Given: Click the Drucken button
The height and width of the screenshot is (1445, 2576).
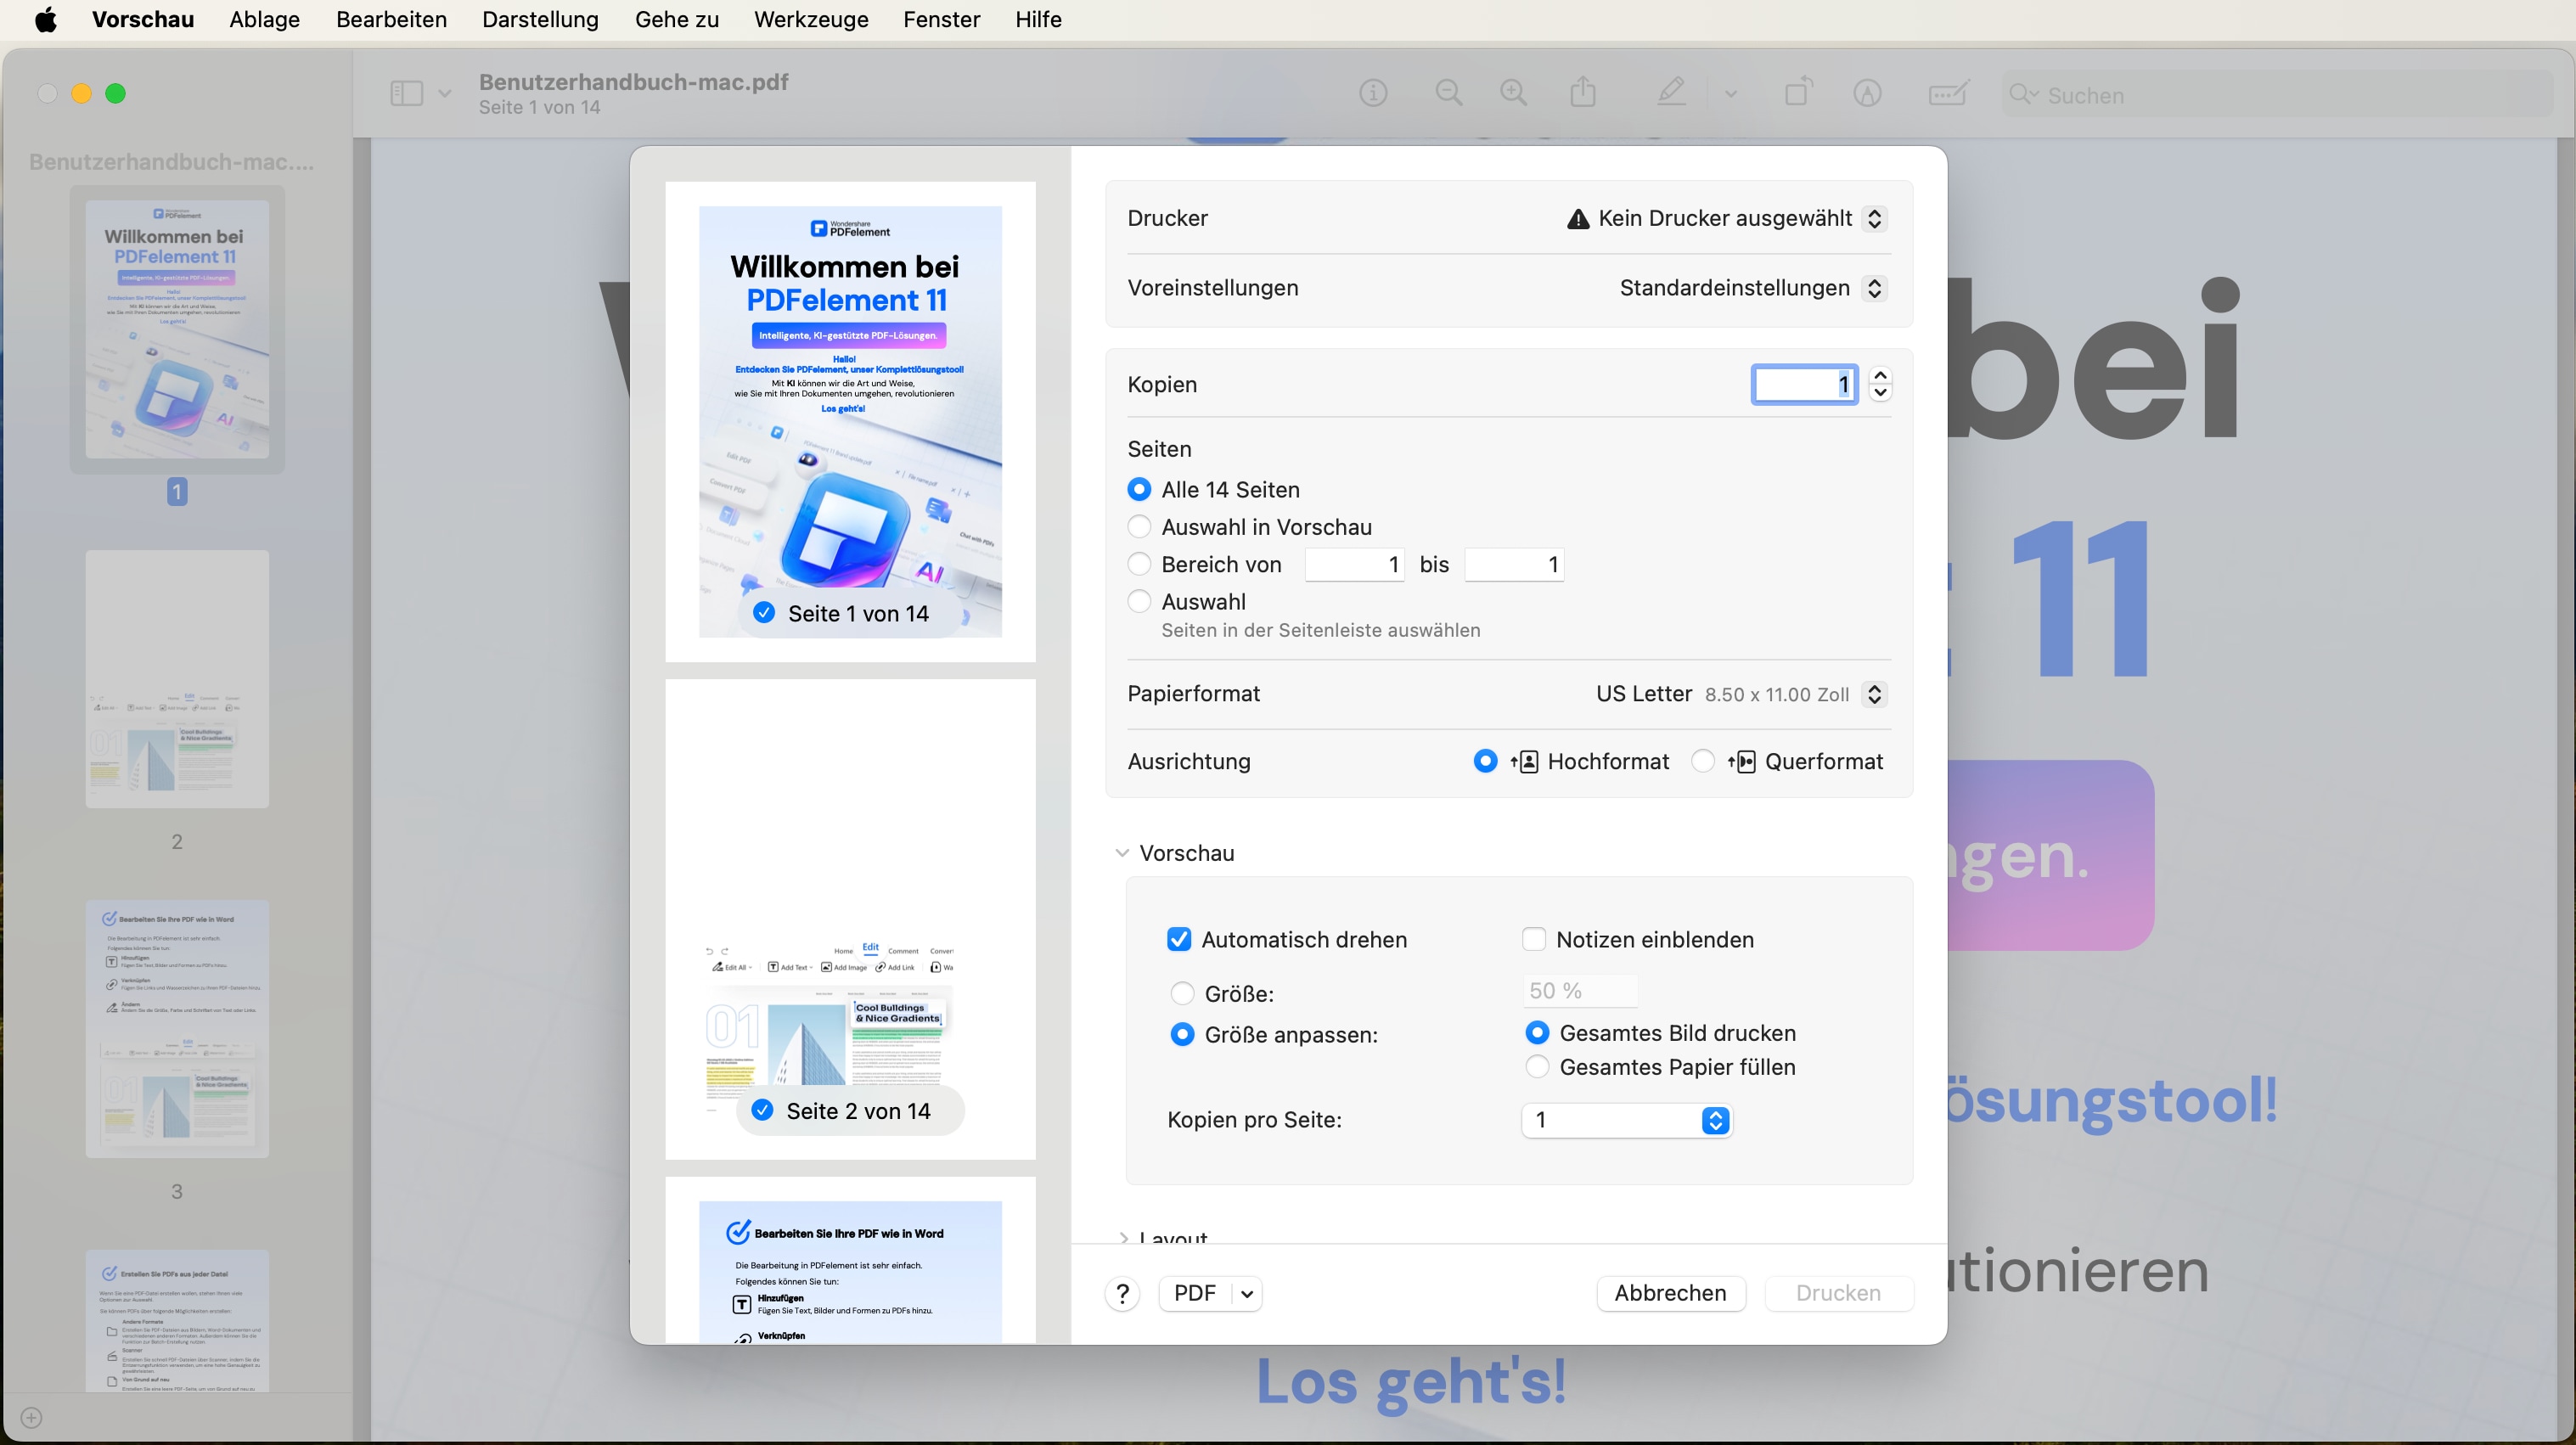Looking at the screenshot, I should coord(1838,1294).
